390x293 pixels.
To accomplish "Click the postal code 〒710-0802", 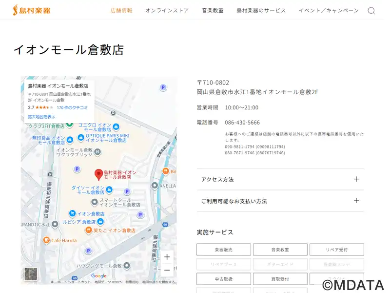I will [213, 83].
